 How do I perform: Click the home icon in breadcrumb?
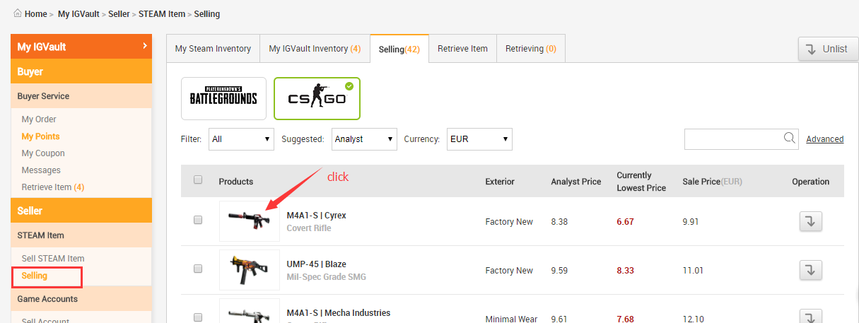(17, 13)
